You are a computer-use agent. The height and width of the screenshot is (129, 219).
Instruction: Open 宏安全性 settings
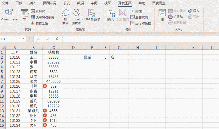[x=39, y=23]
